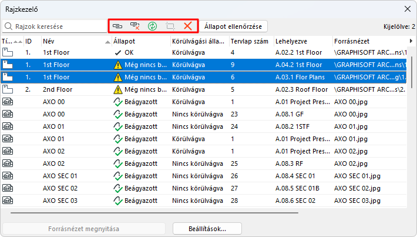Screen dimensions: 417x237
Task: Click the drawing type icon of the A.02.2 1st Floor row
Action: tap(8, 52)
